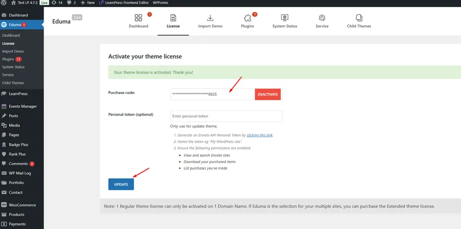Open the site home icon for Test LP 4.7.3
This screenshot has width=461, height=229.
13,3
